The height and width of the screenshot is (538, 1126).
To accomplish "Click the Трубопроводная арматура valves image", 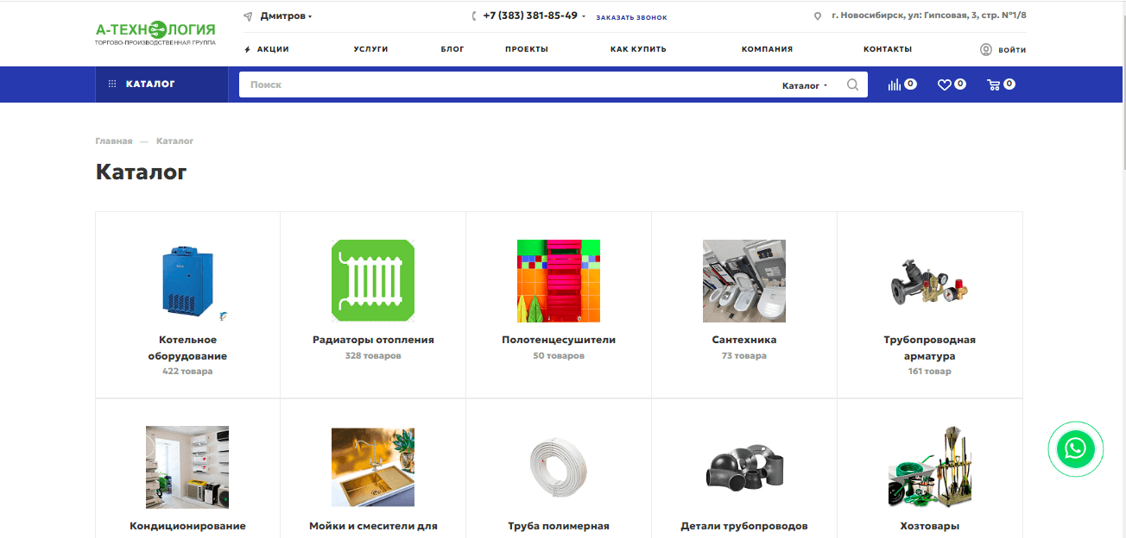I will tap(930, 281).
